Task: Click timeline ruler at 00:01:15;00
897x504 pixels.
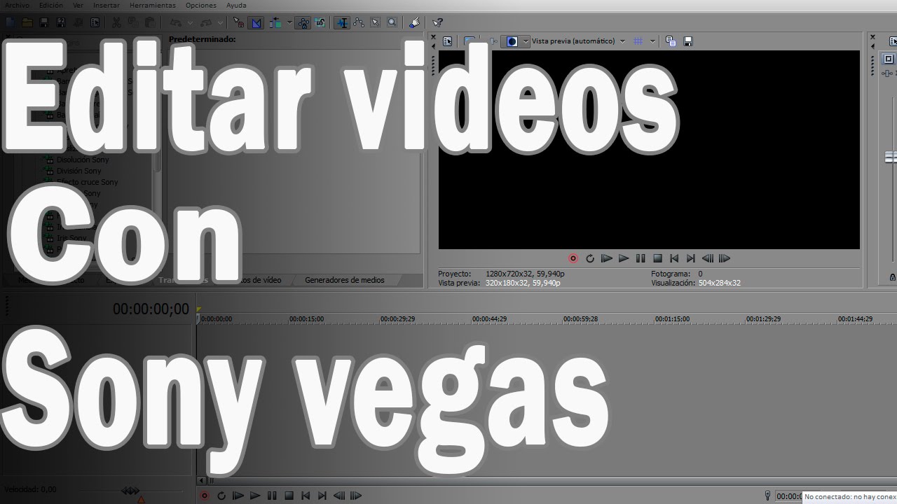Action: tap(672, 319)
